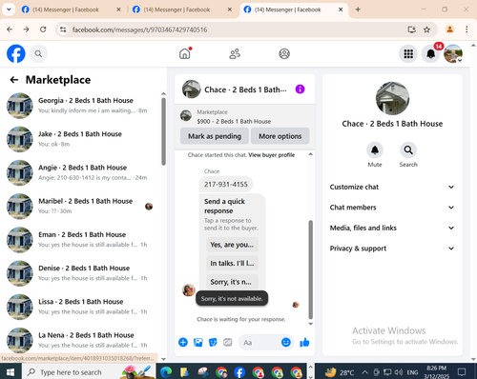Mute the Chace conversation with bell icon

pos(375,150)
